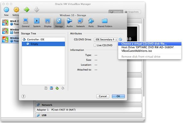183x123 pixels.
Task: Switch to the Snapshots view
Action: [x=132, y=12]
